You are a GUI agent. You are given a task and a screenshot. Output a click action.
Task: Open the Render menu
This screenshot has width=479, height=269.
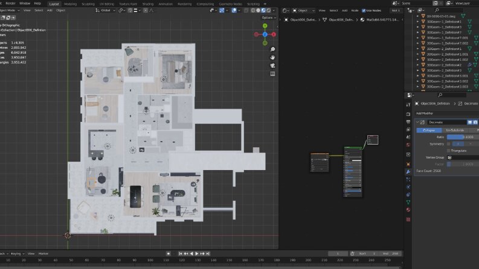click(x=10, y=4)
